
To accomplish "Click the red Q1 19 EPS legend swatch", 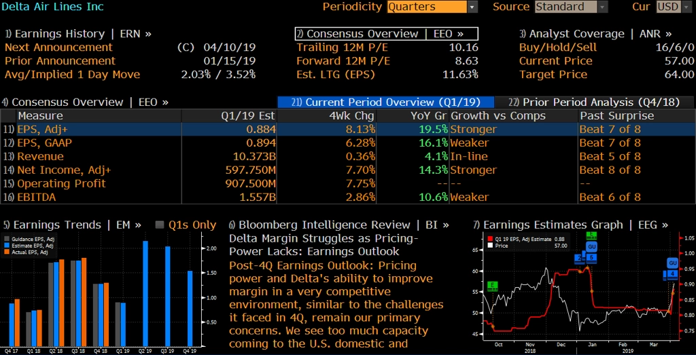I will point(489,240).
